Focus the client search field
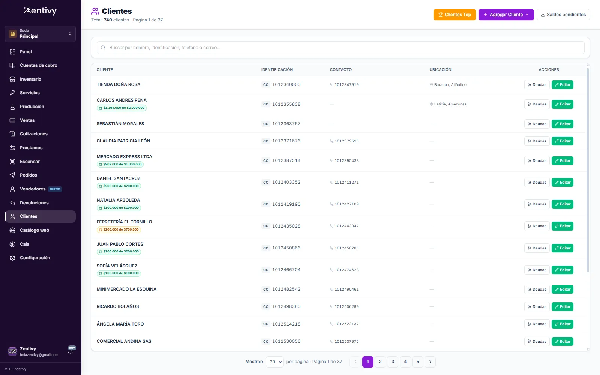 coord(340,48)
